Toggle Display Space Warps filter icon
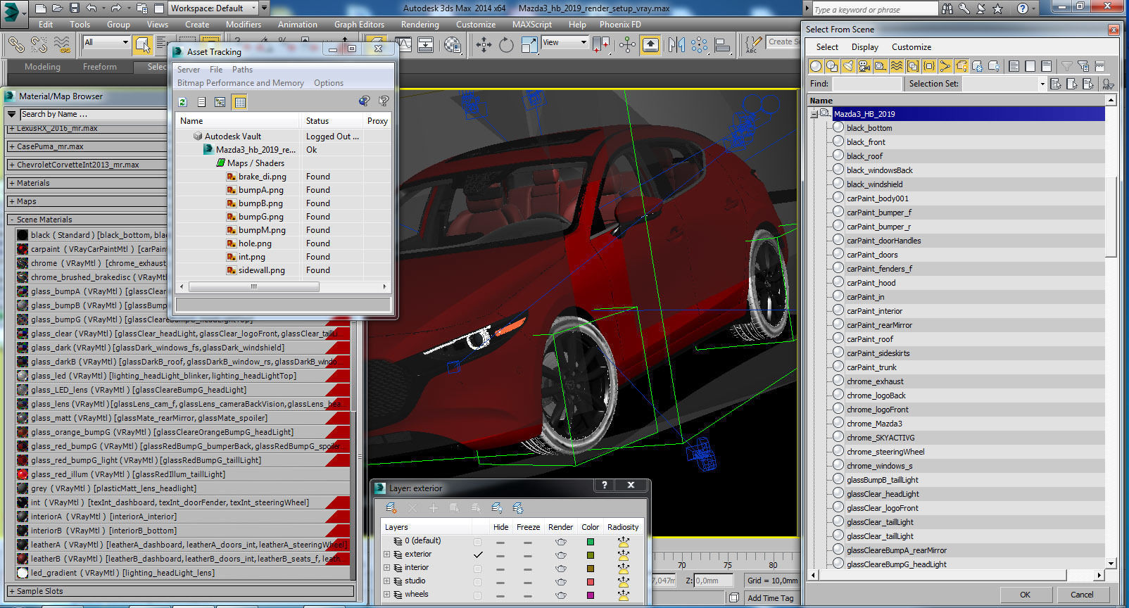1129x608 pixels. [897, 66]
